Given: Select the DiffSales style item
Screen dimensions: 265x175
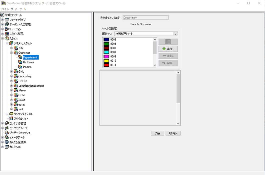Looking at the screenshot, I should (x=28, y=62).
